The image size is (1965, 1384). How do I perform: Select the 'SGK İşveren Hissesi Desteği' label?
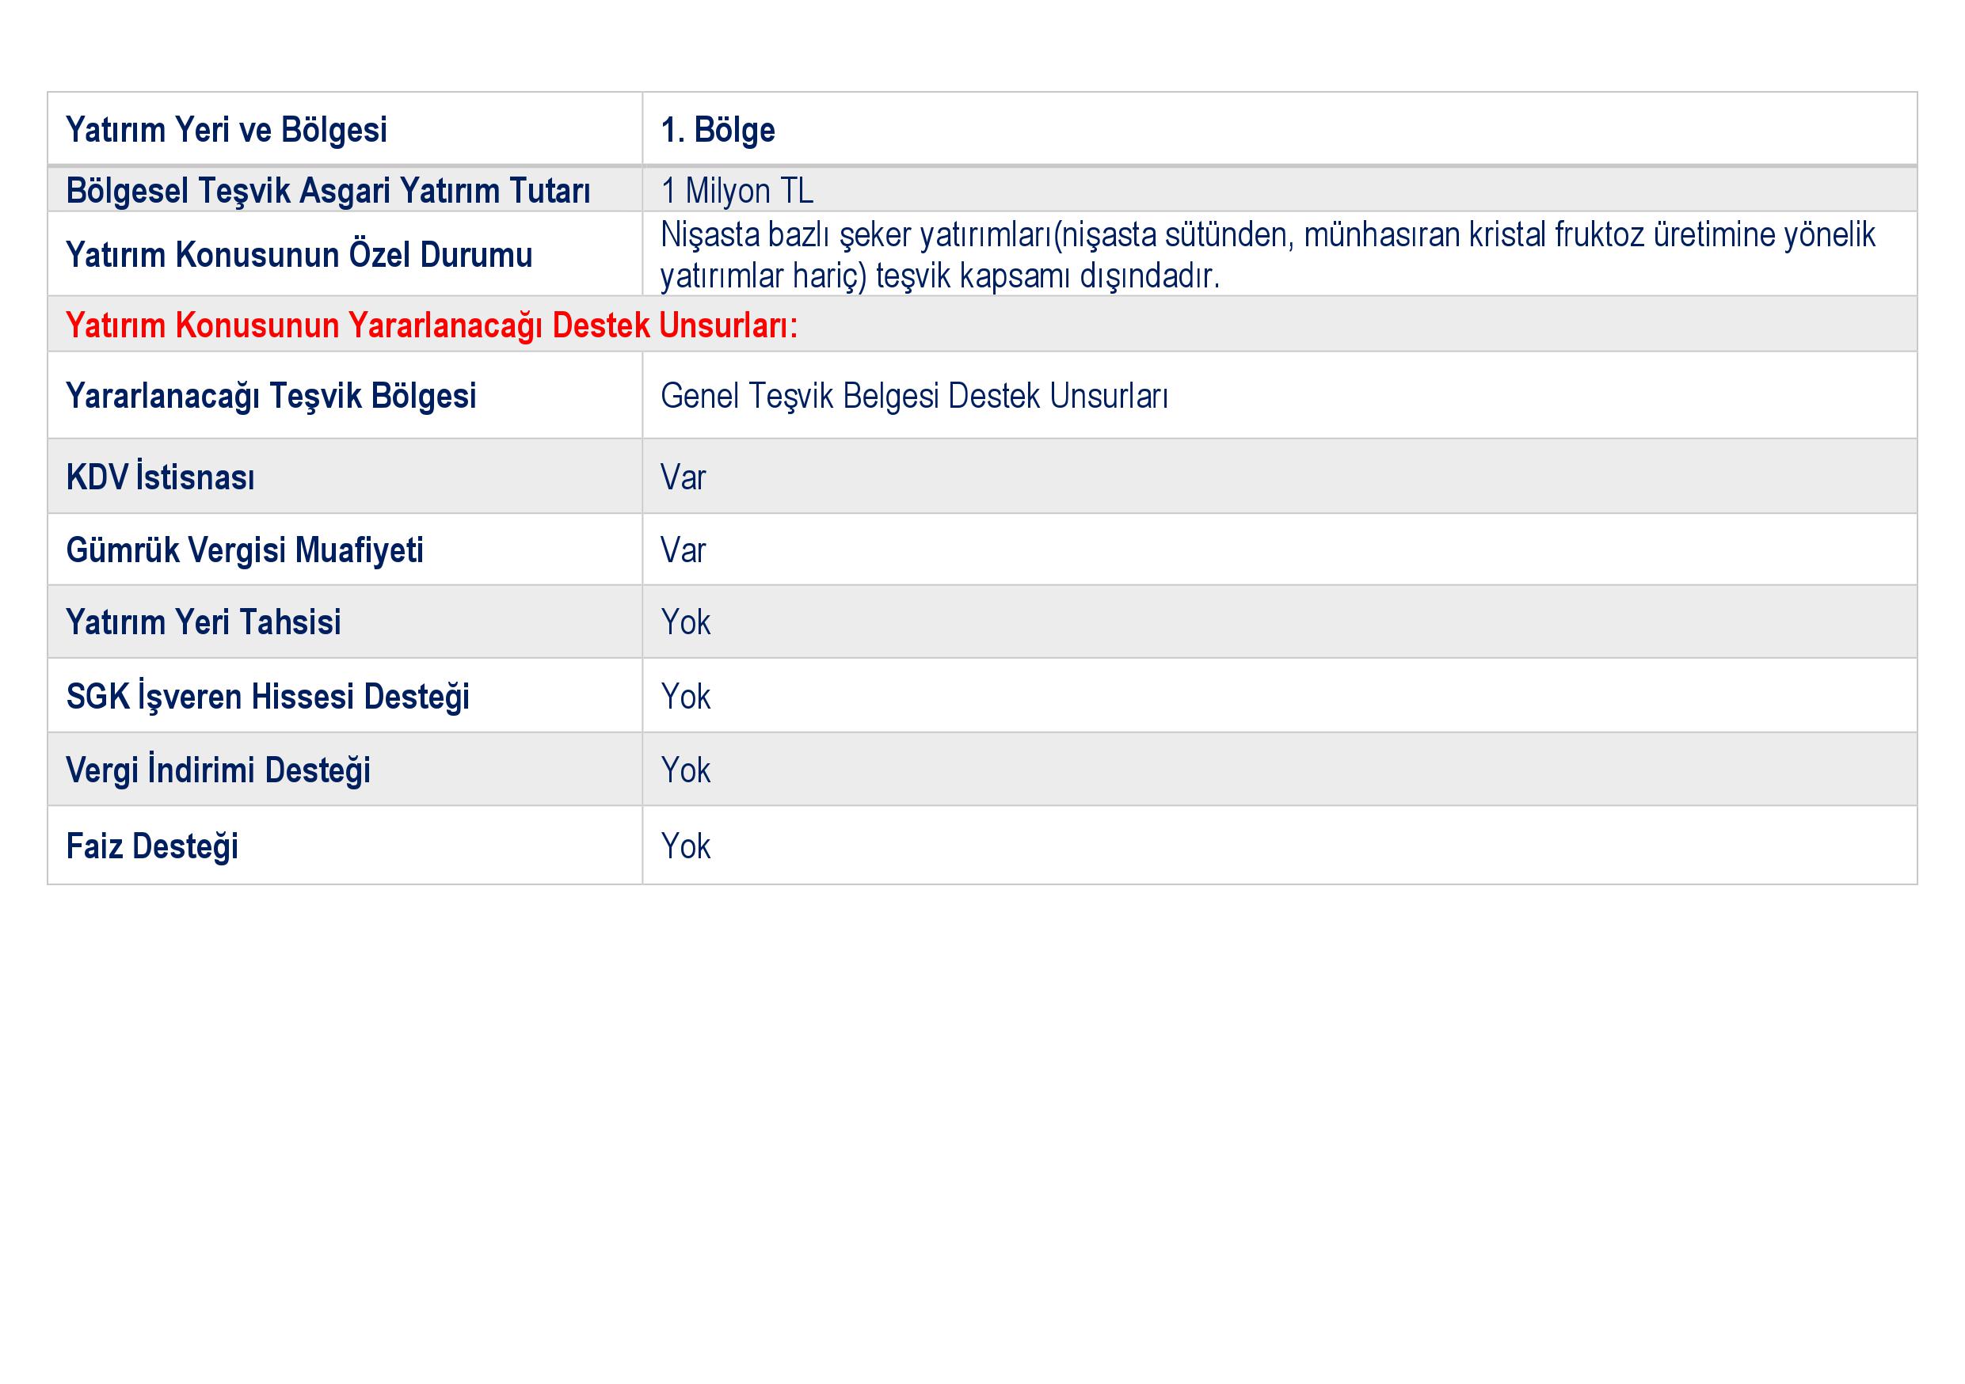pyautogui.click(x=268, y=696)
